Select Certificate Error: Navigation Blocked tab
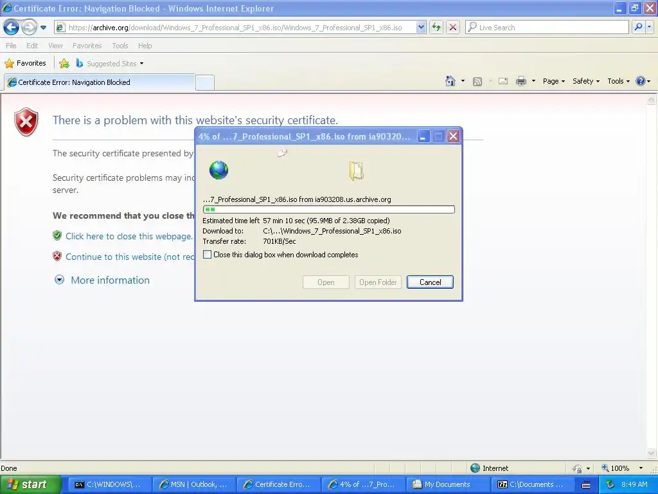This screenshot has height=494, width=658. point(100,82)
